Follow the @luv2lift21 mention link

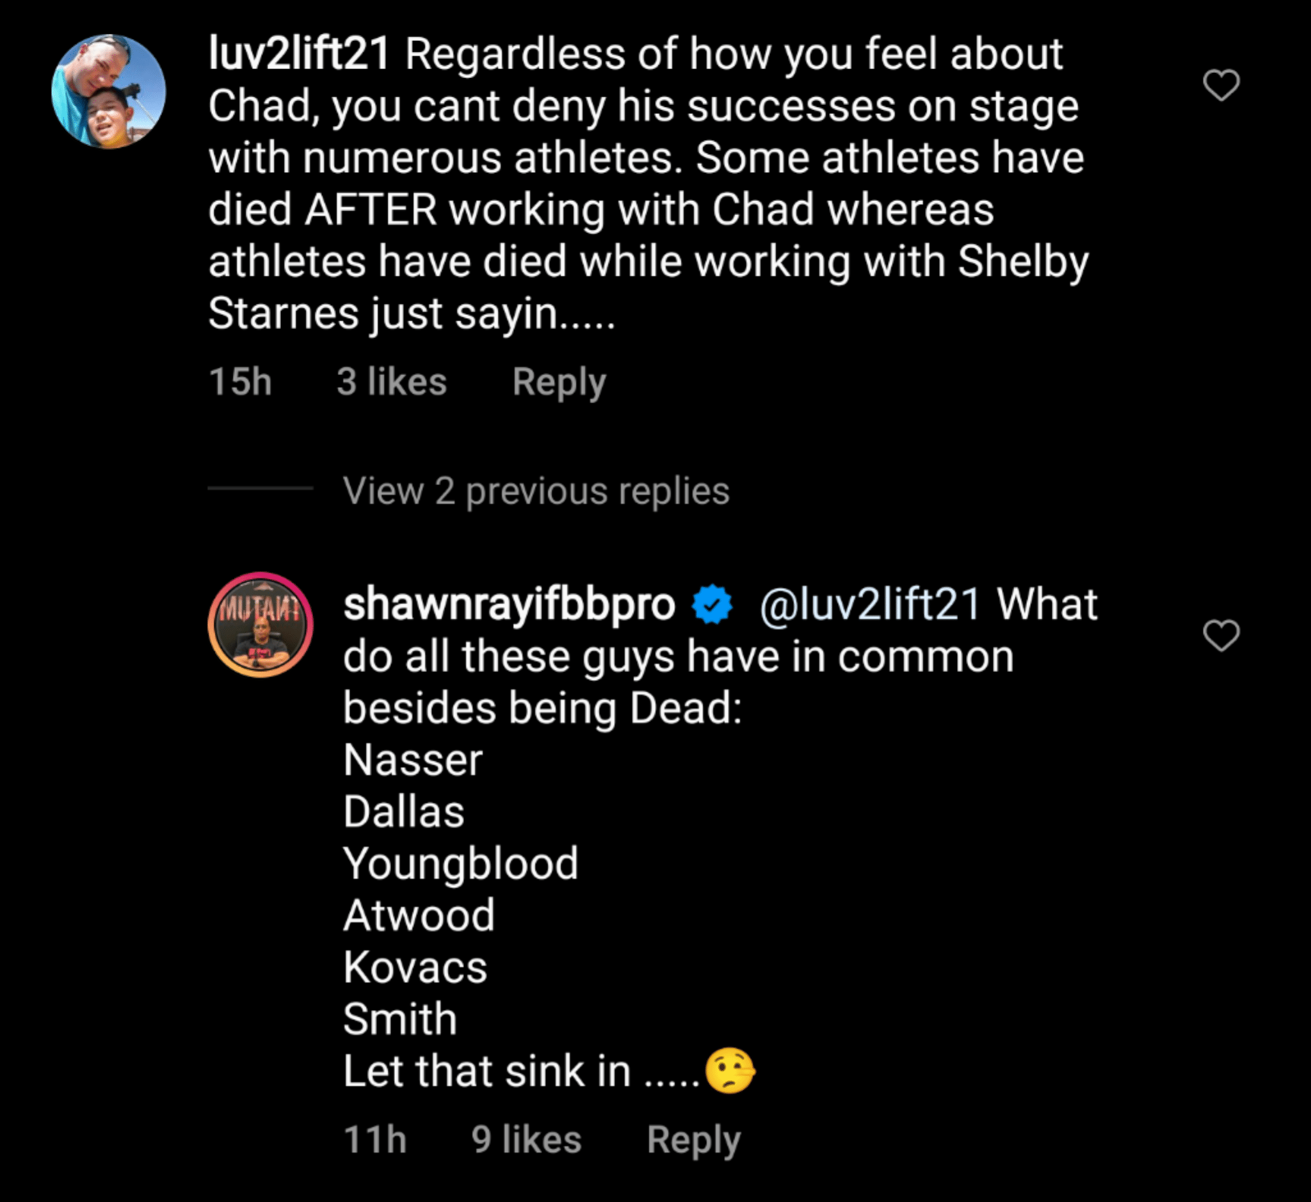(869, 605)
